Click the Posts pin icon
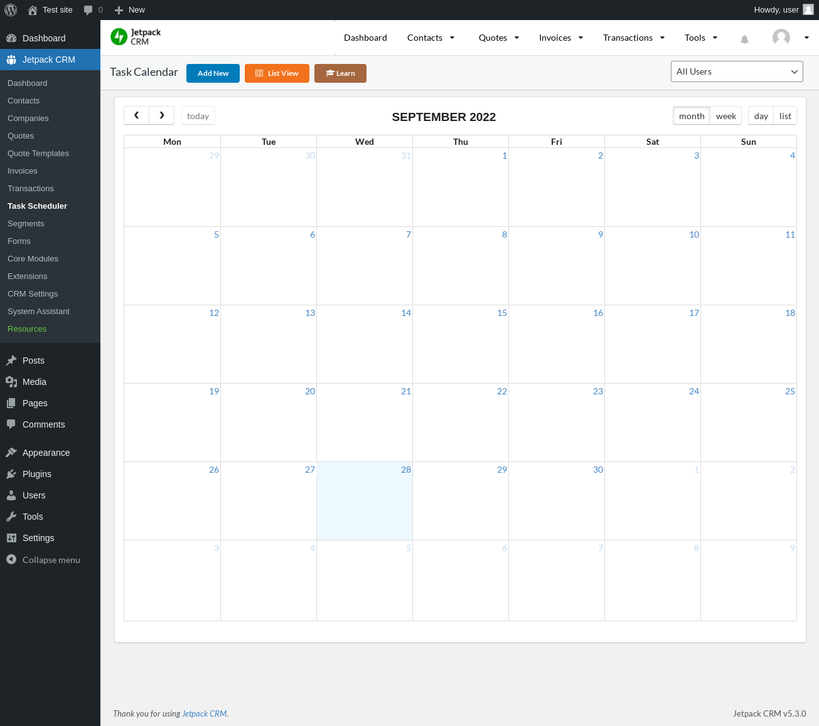The width and height of the screenshot is (819, 726). click(11, 360)
